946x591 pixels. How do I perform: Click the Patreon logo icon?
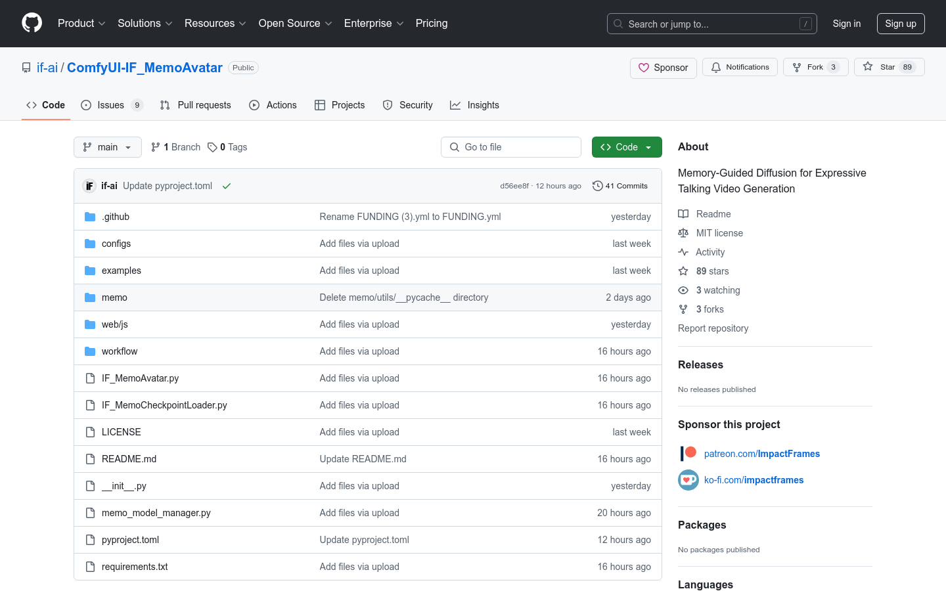[688, 453]
